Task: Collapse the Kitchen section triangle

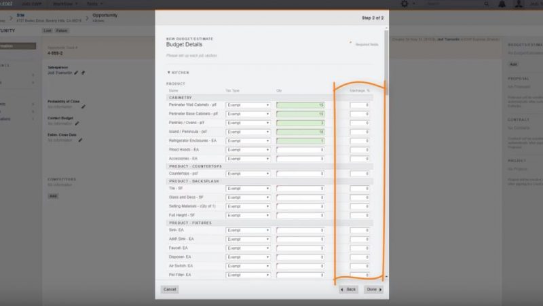Action: [169, 72]
